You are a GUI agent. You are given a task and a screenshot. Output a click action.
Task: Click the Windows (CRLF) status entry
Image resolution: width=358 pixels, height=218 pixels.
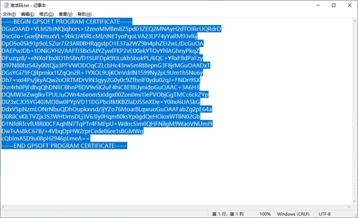coord(293,214)
